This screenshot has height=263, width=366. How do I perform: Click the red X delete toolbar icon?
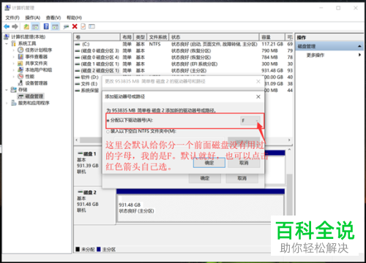[x=75, y=26]
